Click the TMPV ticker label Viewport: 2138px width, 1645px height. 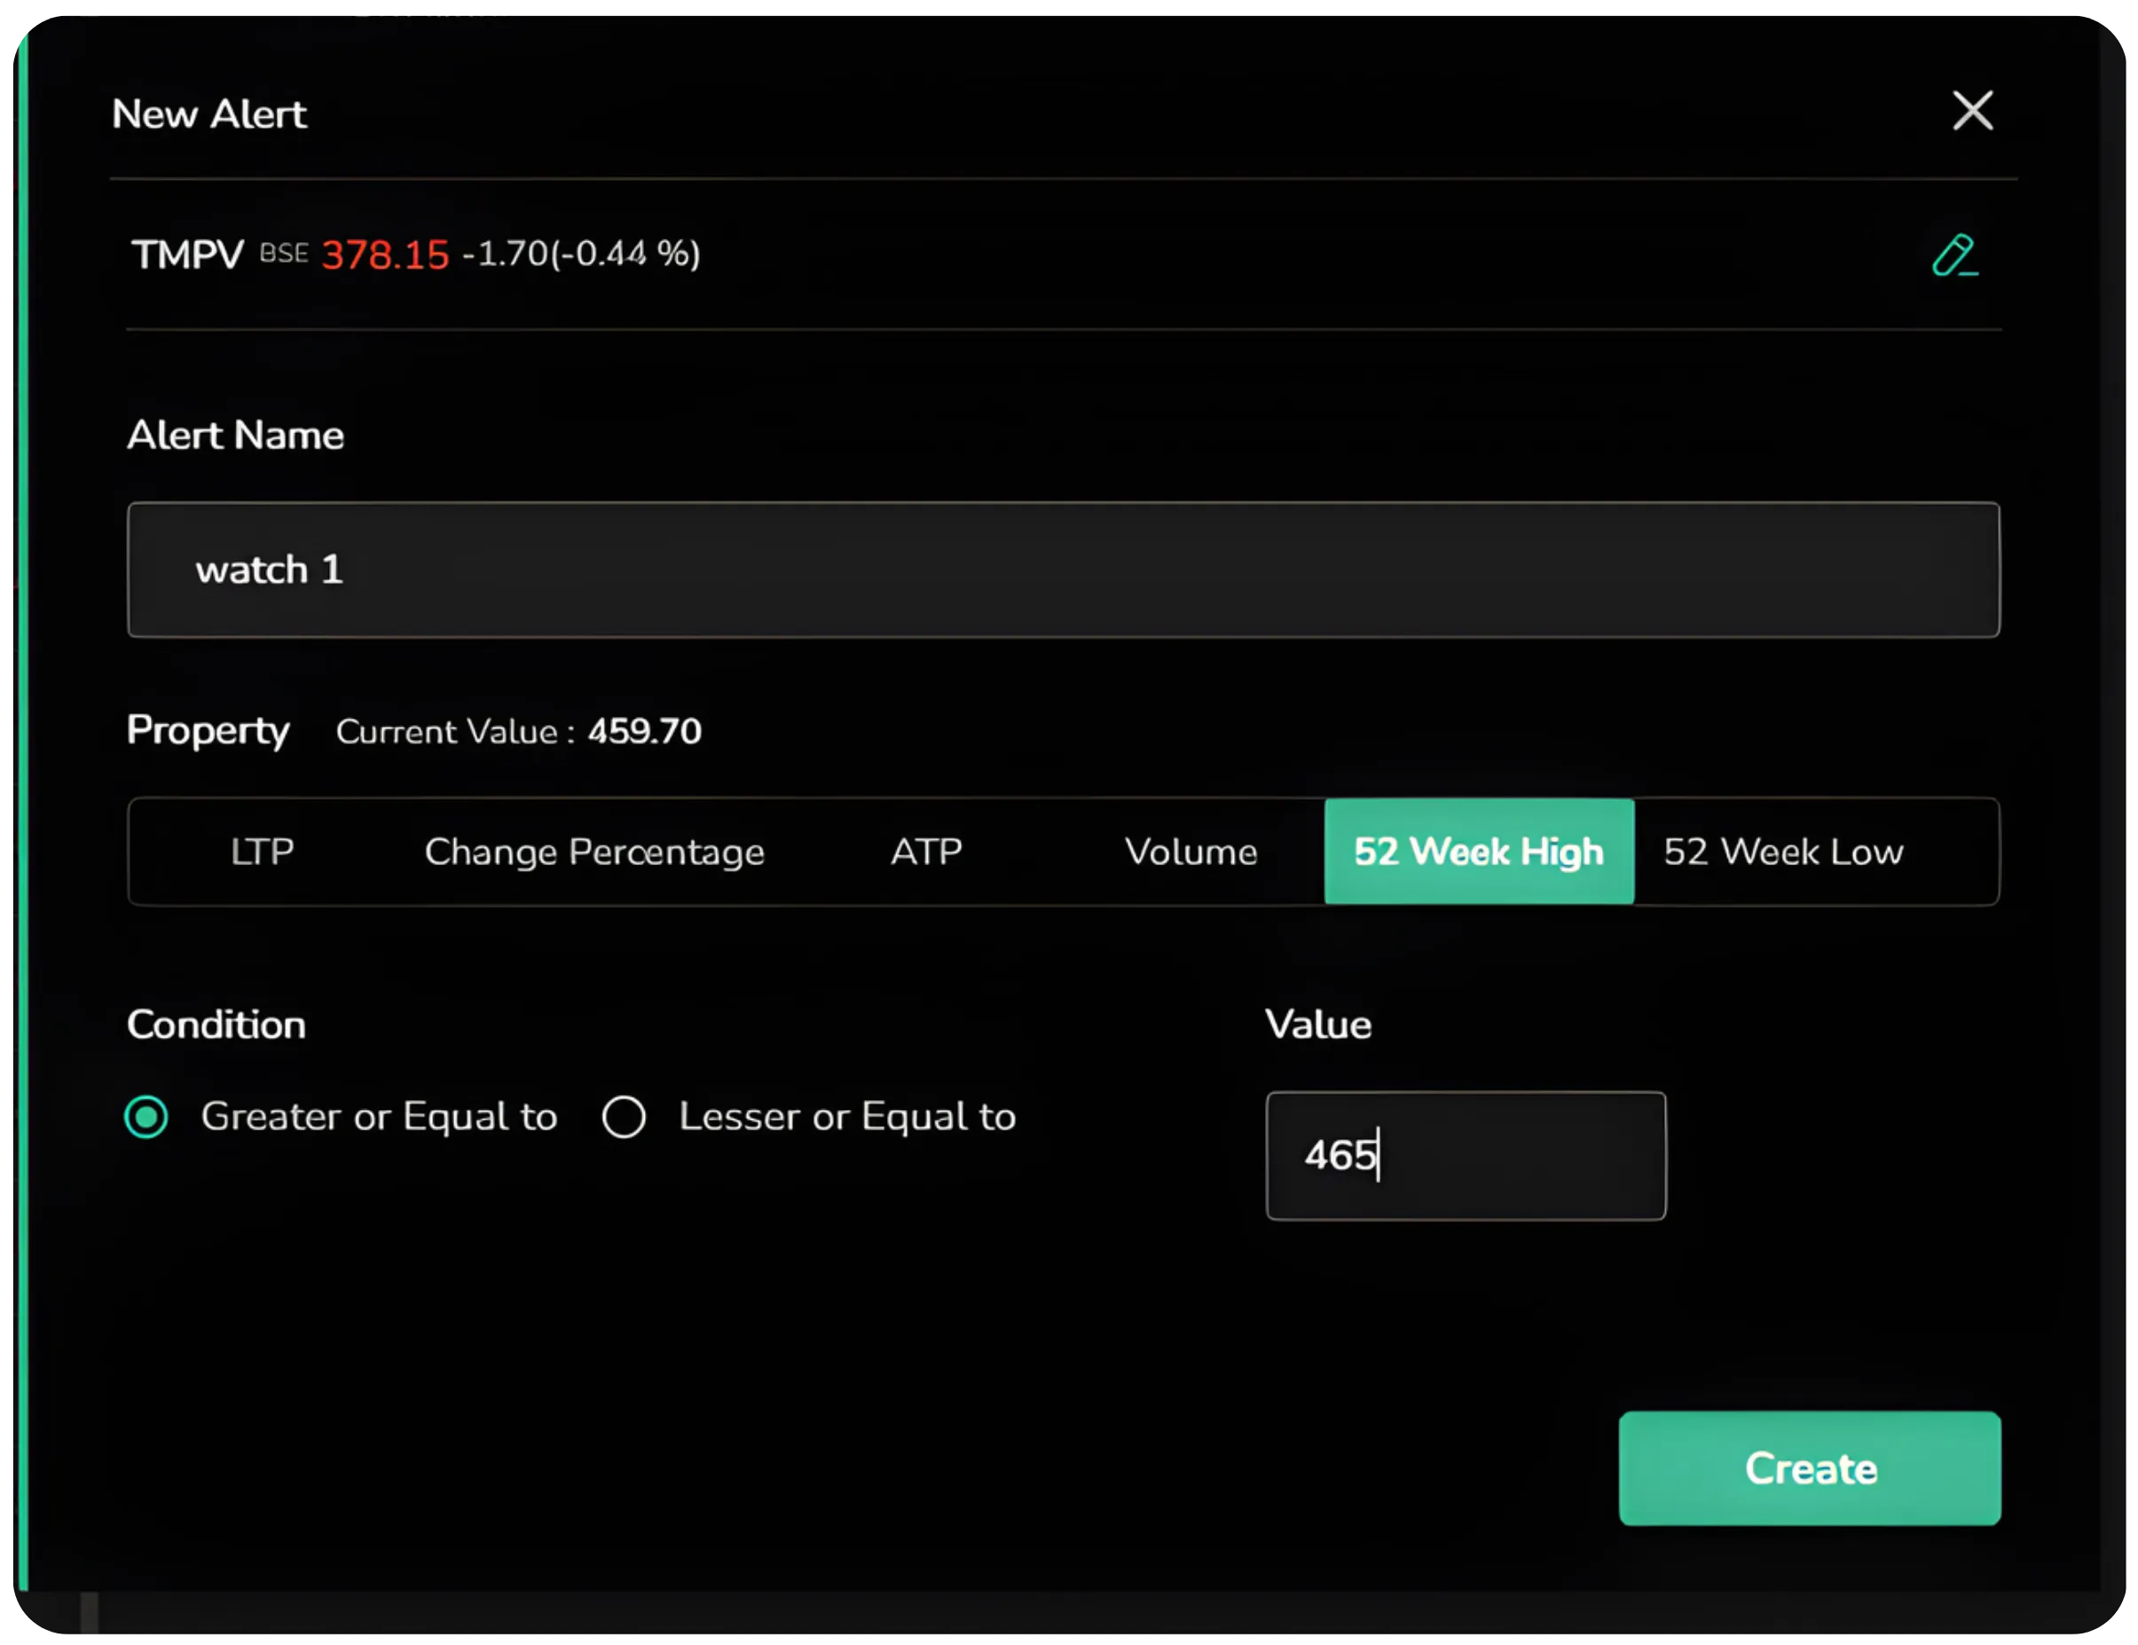186,253
